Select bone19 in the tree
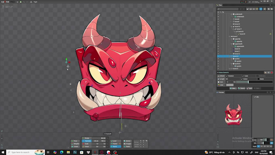This screenshot has height=155, width=275. (x=242, y=34)
